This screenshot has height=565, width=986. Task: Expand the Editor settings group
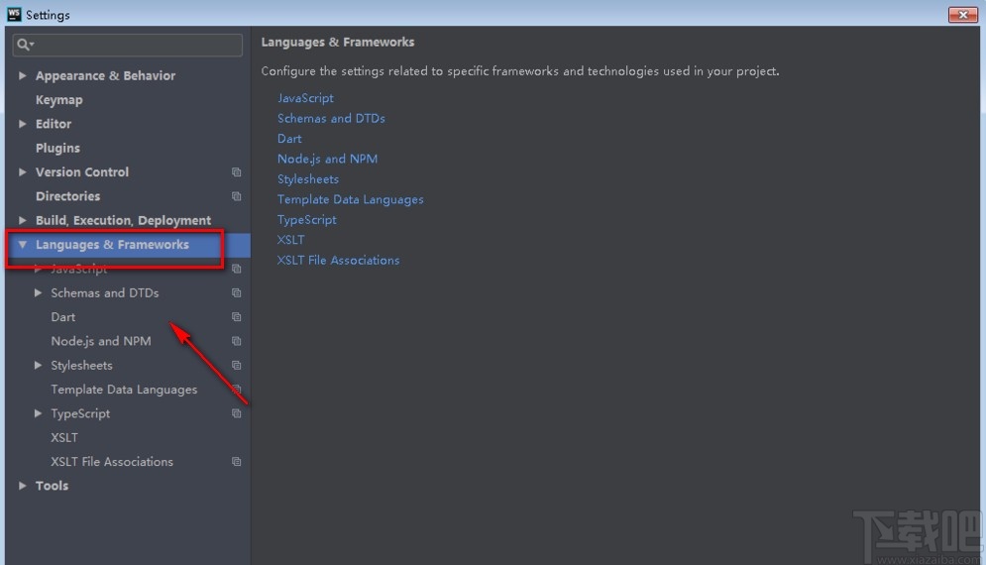tap(23, 124)
